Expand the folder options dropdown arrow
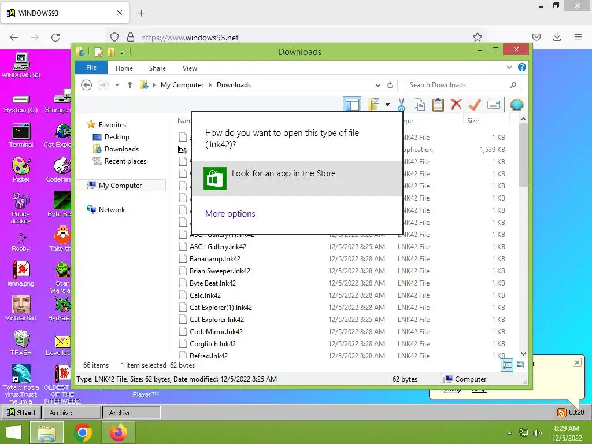592x444 pixels. [x=387, y=105]
